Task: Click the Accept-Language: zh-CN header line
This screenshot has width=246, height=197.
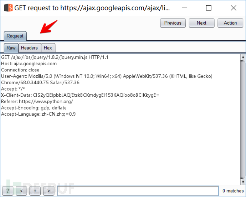Action: point(38,114)
